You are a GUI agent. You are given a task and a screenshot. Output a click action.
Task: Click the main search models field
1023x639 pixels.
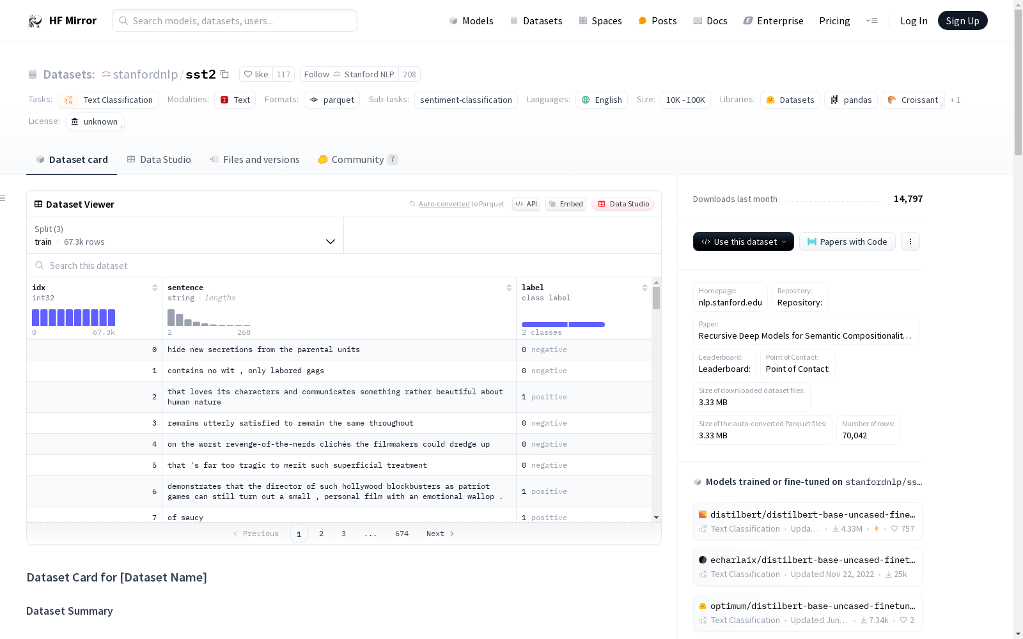235,20
